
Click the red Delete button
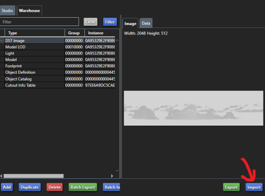pyautogui.click(x=54, y=187)
